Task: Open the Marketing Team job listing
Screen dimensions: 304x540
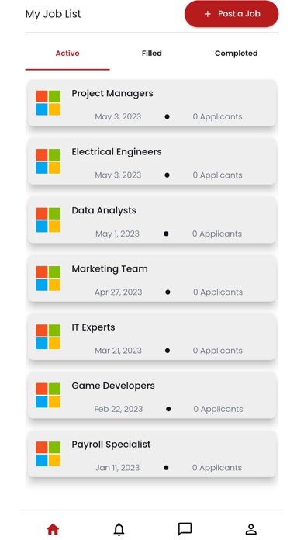Action: click(152, 279)
